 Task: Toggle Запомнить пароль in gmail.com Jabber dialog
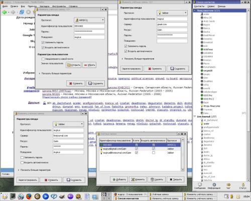pos(126,46)
